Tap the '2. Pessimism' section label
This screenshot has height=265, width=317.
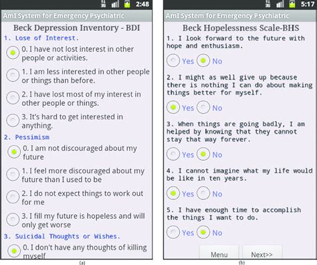coord(27,137)
